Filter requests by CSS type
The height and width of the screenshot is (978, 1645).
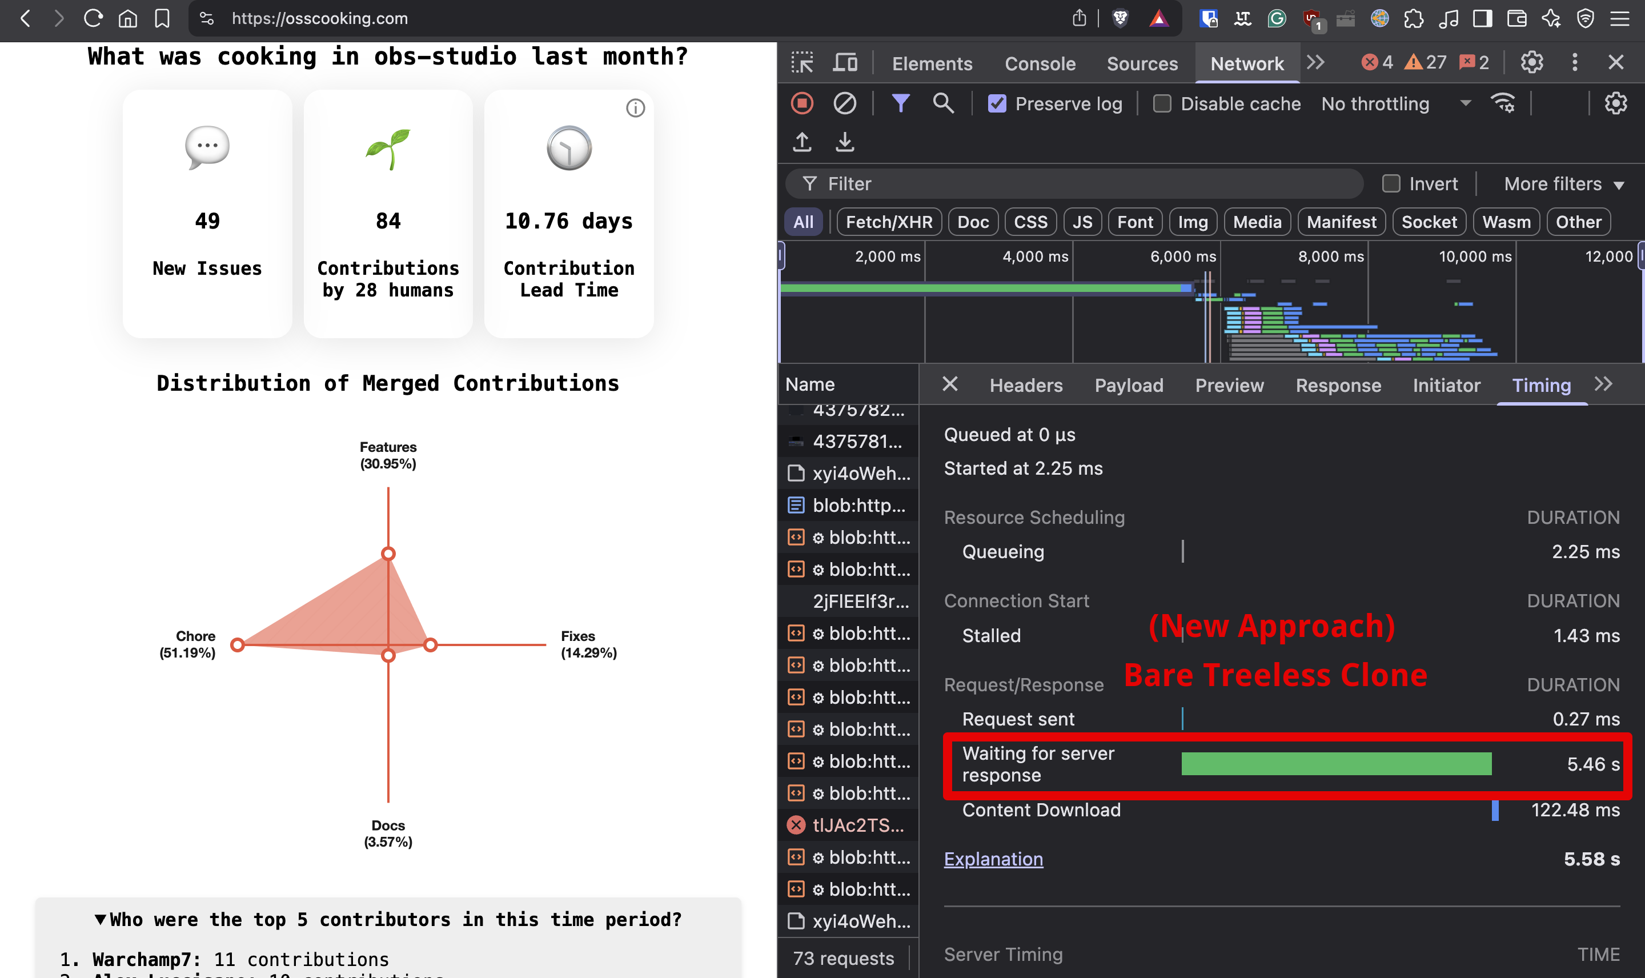click(1030, 222)
